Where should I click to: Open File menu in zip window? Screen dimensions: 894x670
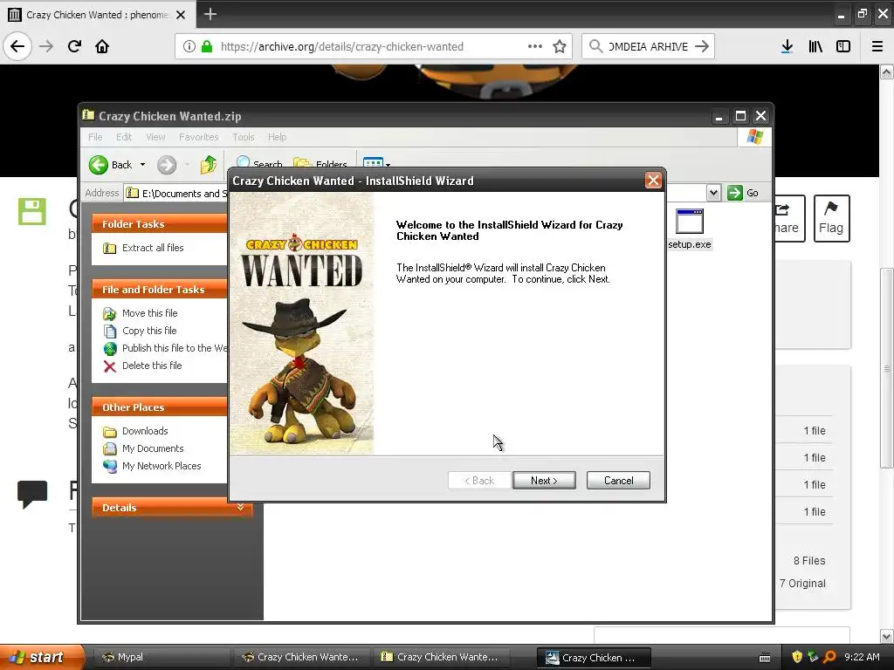coord(95,137)
